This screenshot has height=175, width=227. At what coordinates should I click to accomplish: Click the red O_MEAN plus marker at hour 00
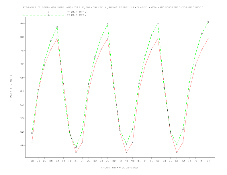32,142
